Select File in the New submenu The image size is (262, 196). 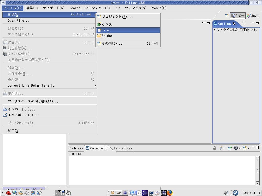(128, 30)
